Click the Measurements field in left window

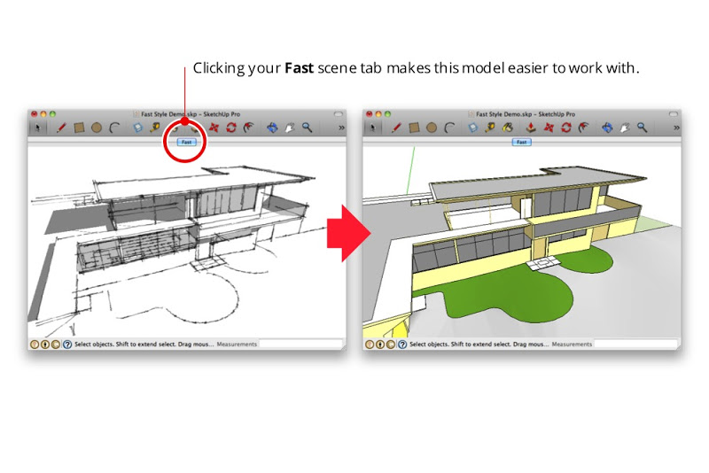click(x=300, y=345)
